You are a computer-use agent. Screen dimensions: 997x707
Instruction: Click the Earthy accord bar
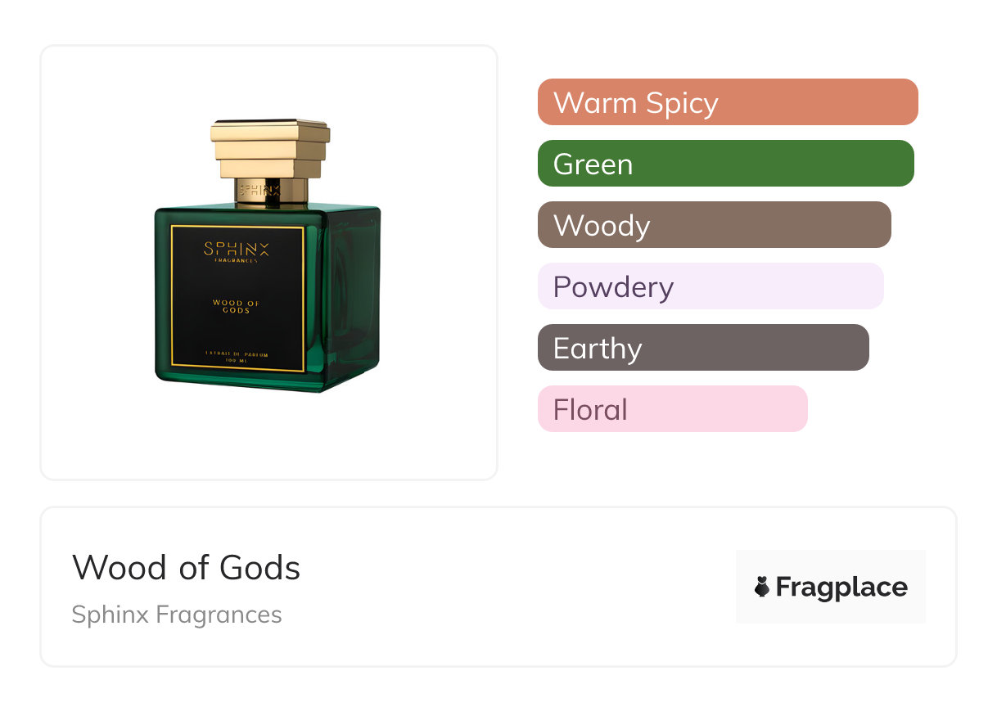pos(702,348)
